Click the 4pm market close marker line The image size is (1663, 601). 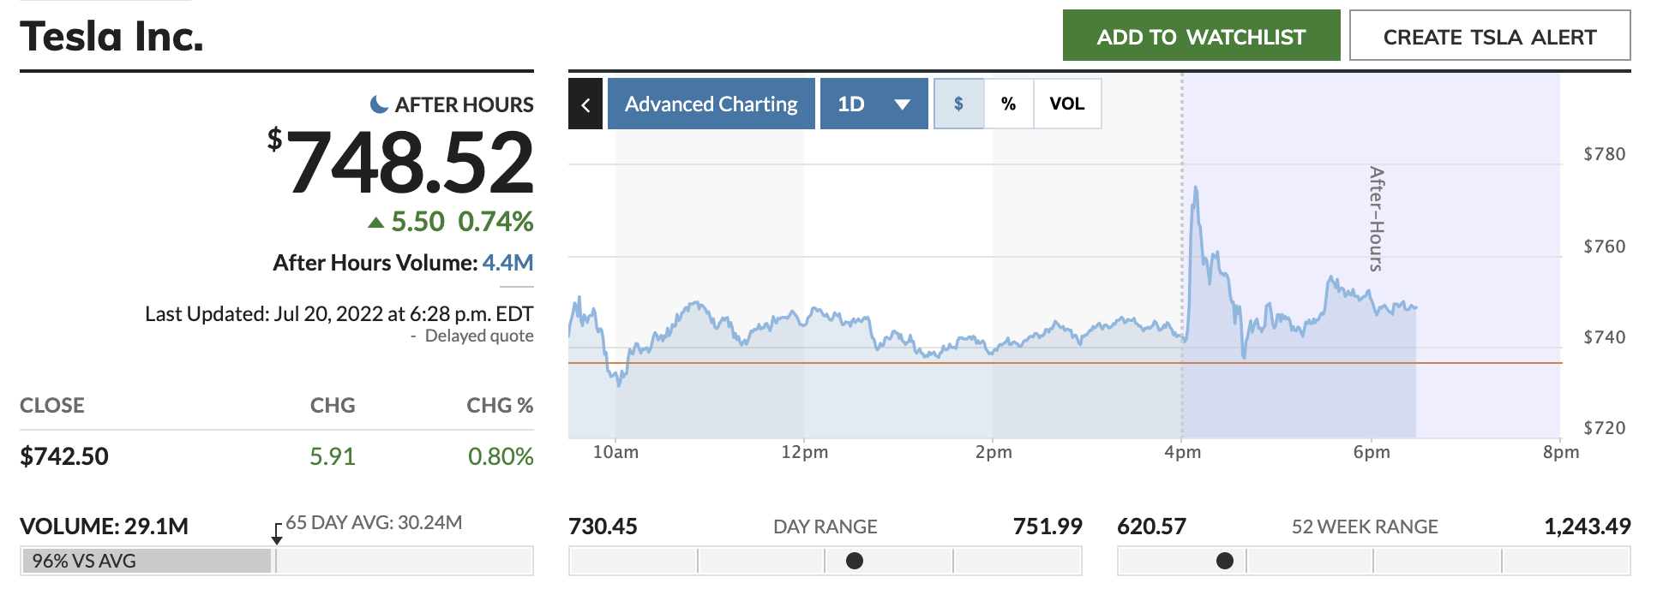coord(1182,257)
